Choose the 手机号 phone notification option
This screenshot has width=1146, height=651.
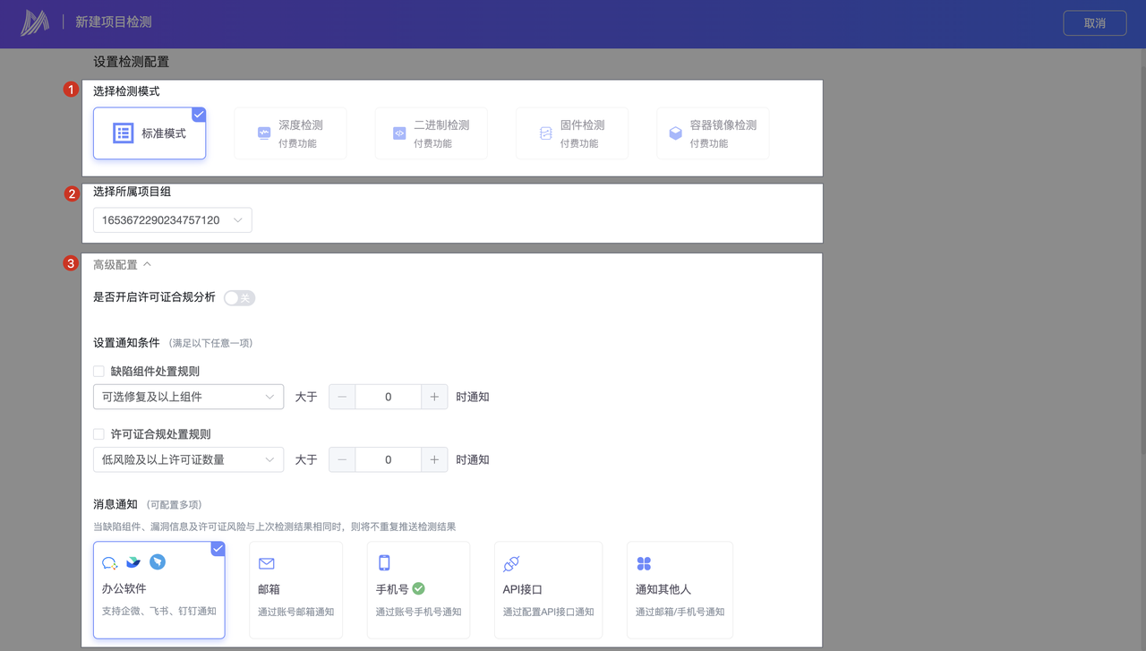(x=418, y=589)
